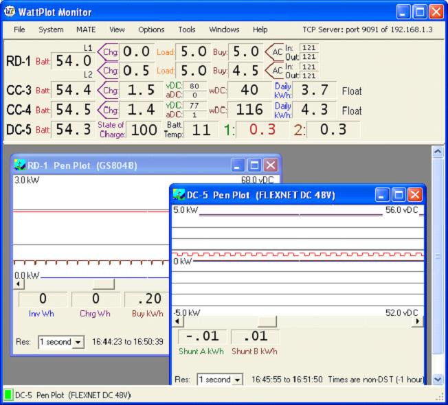The height and width of the screenshot is (405, 448).
Task: Open RD-1 plot Res dropdown
Action: pos(78,342)
